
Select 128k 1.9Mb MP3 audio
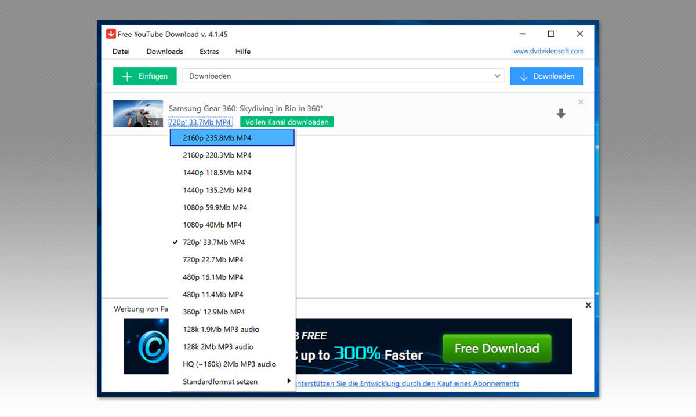click(x=233, y=329)
